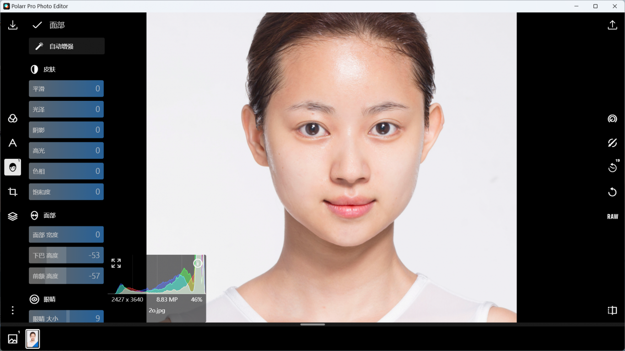This screenshot has width=625, height=351.
Task: Toggle the photo library tray icon
Action: point(13,339)
